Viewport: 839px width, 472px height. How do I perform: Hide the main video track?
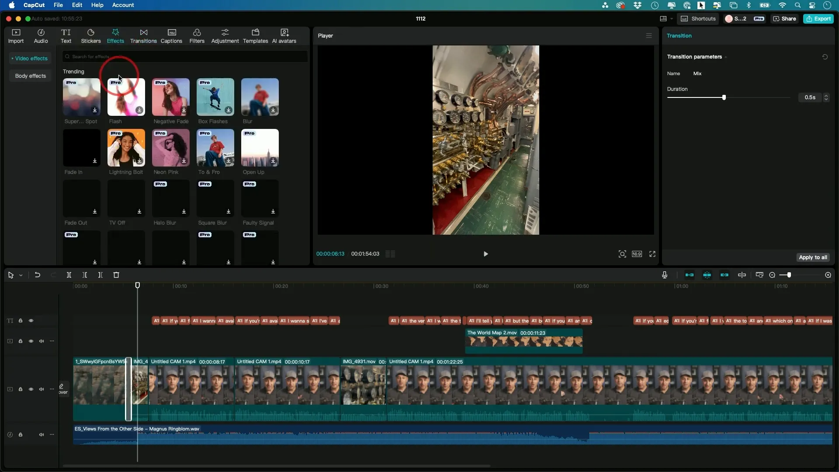(31, 389)
